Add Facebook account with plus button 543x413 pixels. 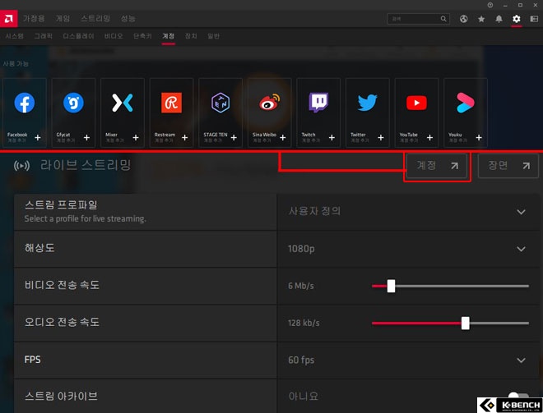[x=38, y=138]
